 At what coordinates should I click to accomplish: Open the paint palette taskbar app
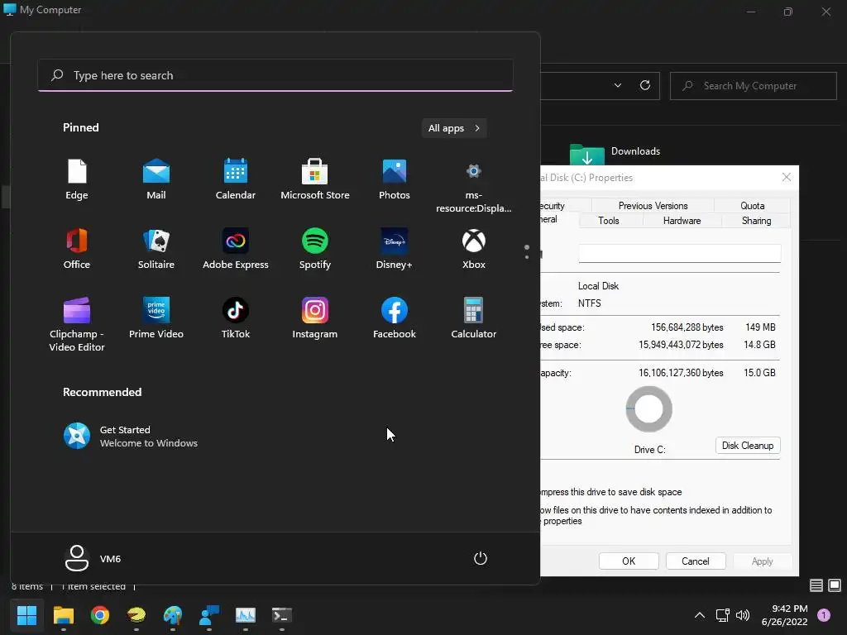(173, 615)
